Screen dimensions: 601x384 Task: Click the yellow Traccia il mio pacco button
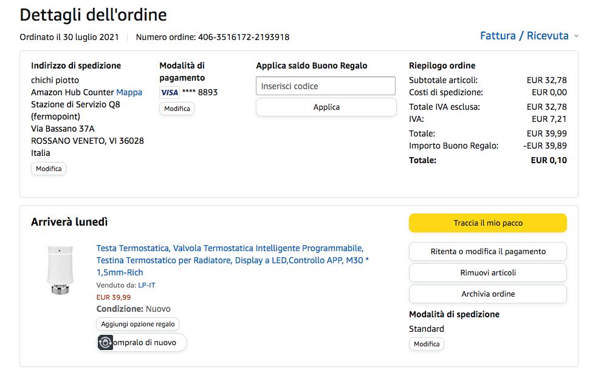487,223
